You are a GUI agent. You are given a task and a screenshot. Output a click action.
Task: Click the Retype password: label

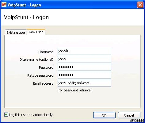[41, 75]
